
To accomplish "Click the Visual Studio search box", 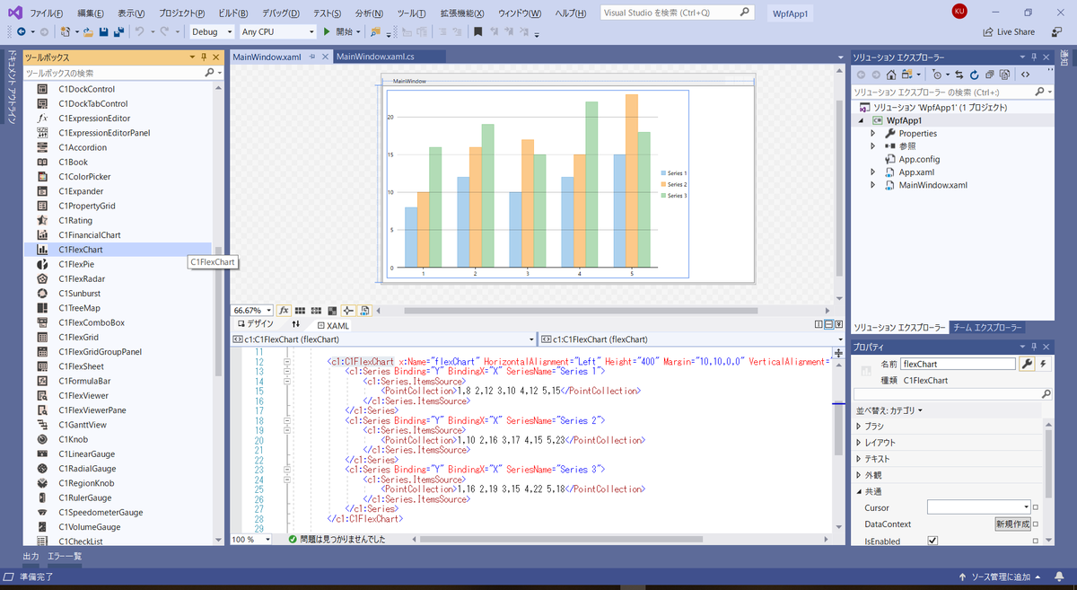I will (677, 13).
